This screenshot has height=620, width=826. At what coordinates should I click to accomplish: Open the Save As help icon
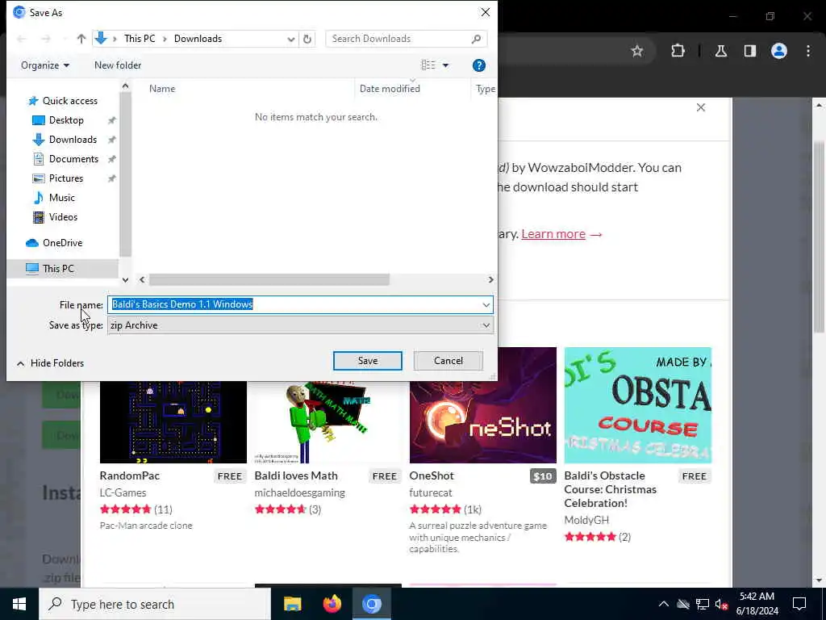tap(479, 65)
